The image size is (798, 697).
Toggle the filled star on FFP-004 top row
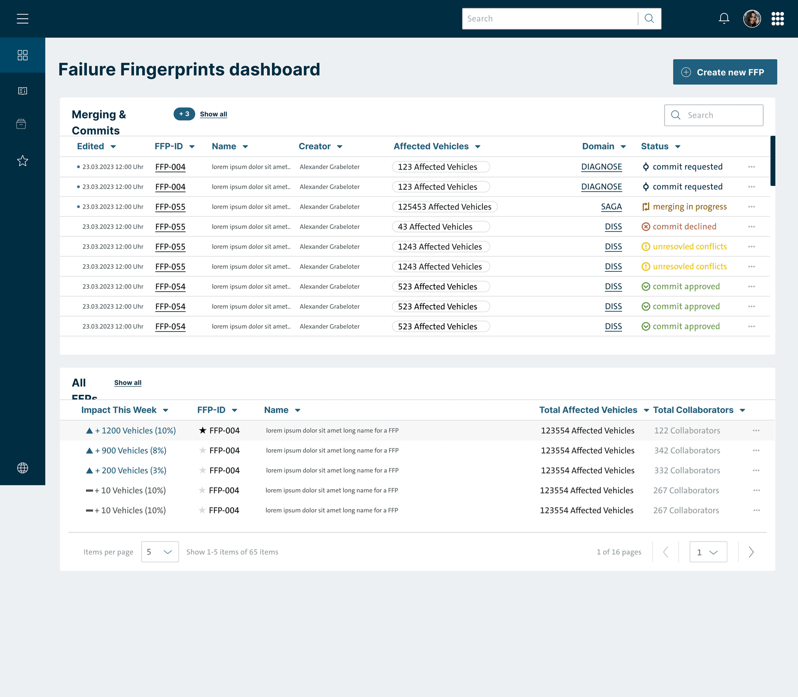click(x=203, y=430)
